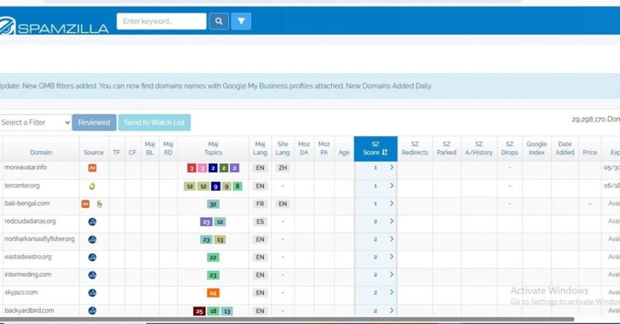620x324 pixels.
Task: Click the orange source icon for bali-bengal.com
Action: (x=85, y=204)
